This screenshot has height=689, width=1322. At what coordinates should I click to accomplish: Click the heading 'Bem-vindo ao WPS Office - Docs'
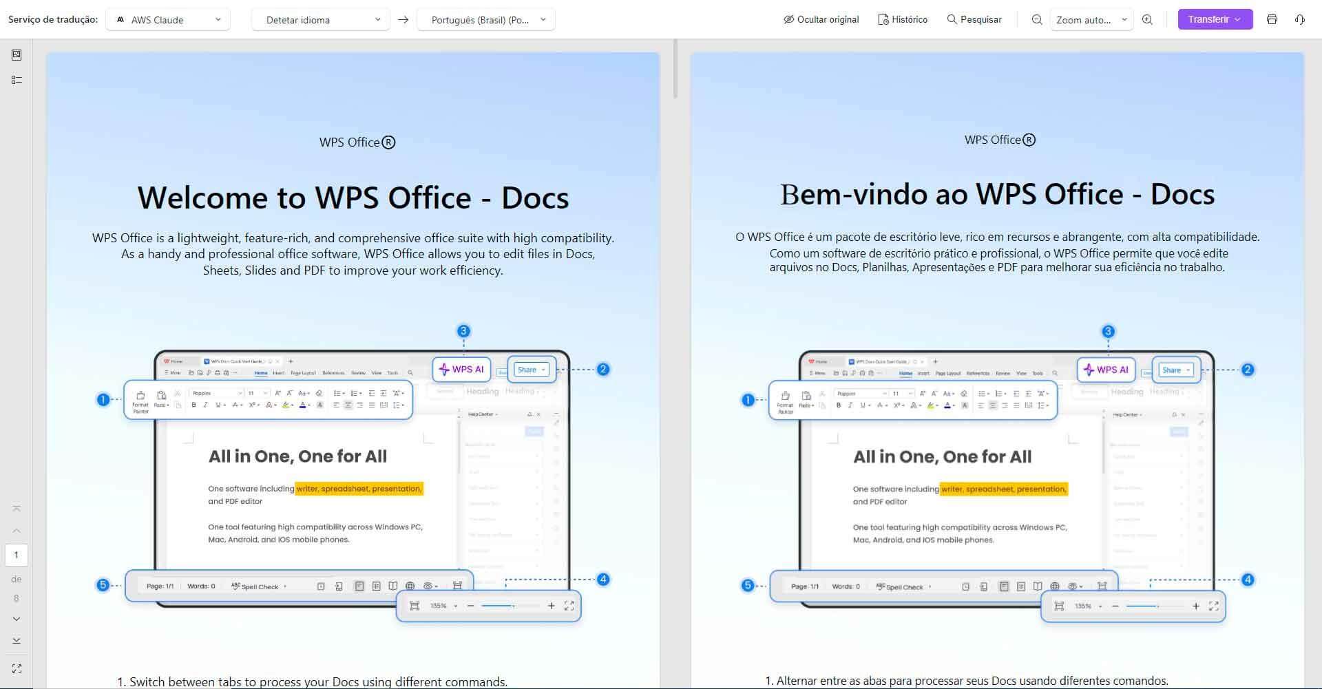pyautogui.click(x=997, y=194)
